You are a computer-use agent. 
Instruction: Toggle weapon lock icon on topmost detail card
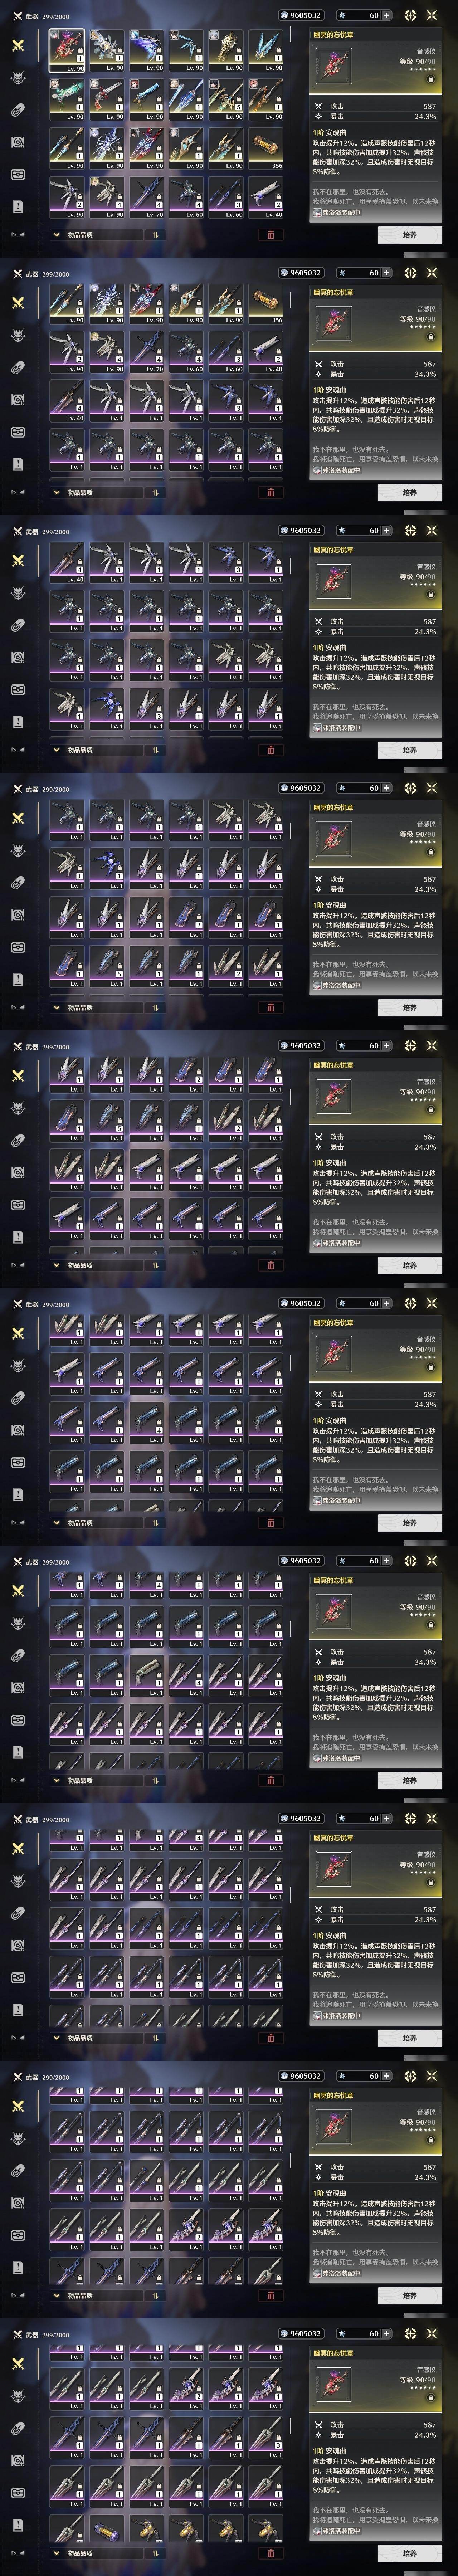[x=431, y=78]
